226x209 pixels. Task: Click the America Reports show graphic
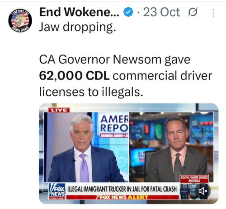(114, 126)
